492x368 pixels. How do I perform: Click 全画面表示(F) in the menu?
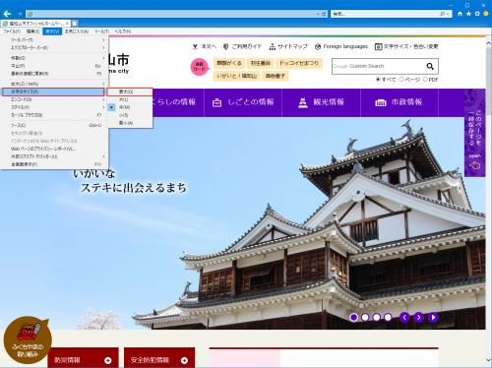click(x=53, y=164)
